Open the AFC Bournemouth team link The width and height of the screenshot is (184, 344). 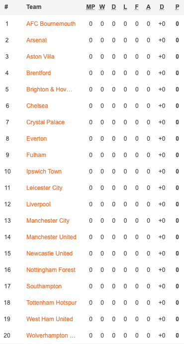pyautogui.click(x=51, y=24)
